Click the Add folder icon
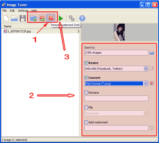Image resolution: width=159 pixels, height=143 pixels. point(33,18)
